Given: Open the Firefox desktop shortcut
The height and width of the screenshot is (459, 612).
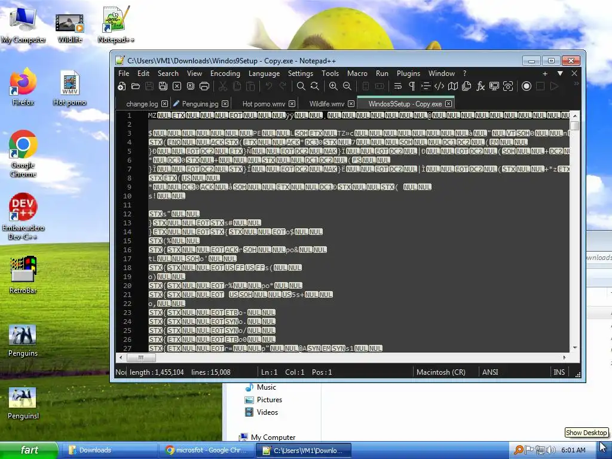Looking at the screenshot, I should click(23, 87).
